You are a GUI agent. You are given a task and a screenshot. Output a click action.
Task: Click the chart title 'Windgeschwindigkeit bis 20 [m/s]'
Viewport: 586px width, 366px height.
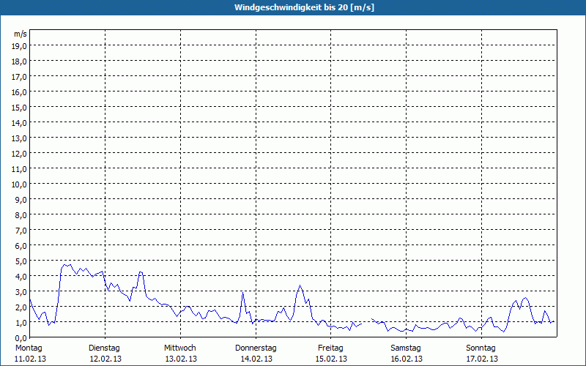click(x=304, y=7)
